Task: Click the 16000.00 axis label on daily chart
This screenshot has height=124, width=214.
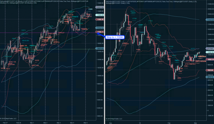Action: 210,29
